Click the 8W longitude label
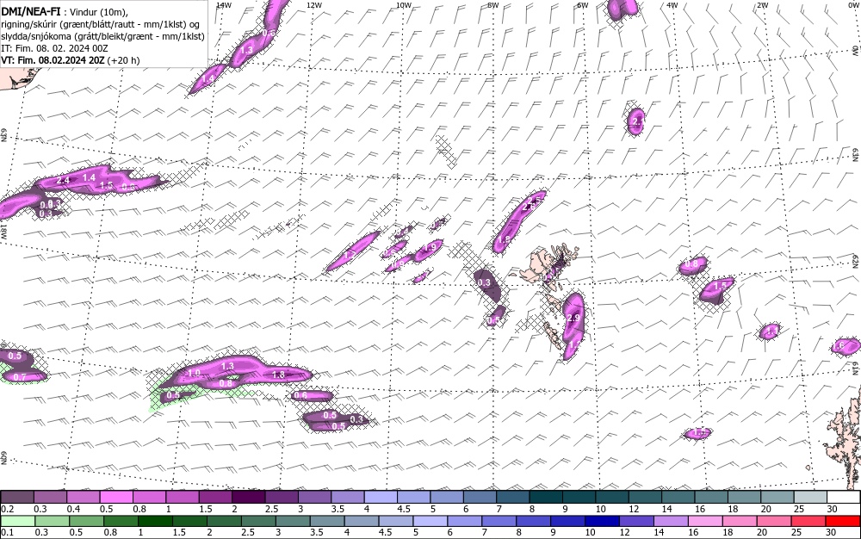 (493, 5)
